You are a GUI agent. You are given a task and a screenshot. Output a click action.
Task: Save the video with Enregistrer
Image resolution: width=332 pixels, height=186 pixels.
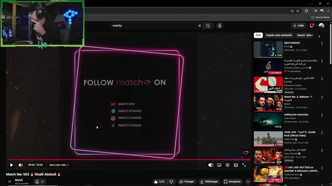point(232,182)
